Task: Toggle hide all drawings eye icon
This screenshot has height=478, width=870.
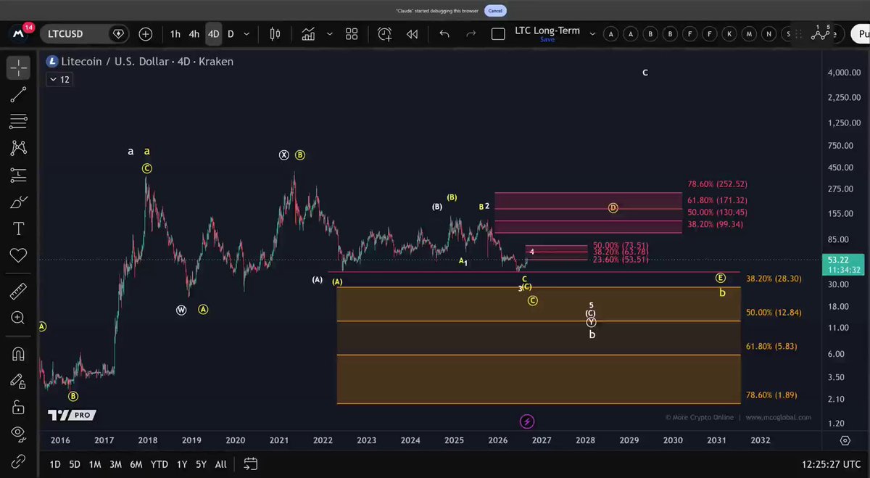Action: [18, 434]
